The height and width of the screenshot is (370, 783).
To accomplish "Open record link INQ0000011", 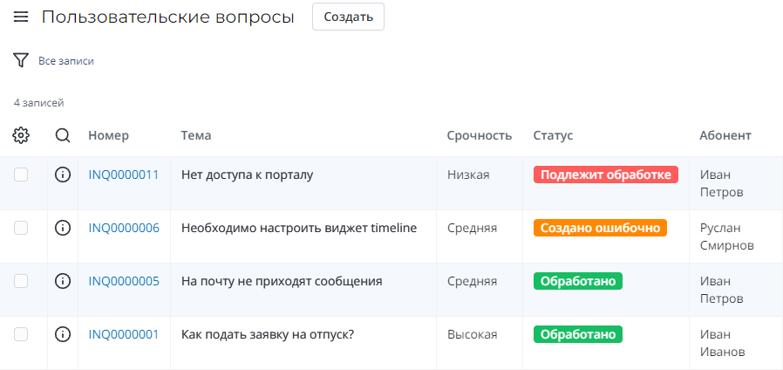I will coord(124,175).
